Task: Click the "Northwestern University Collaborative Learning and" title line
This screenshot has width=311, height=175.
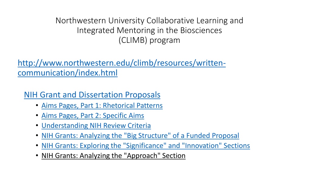Action: click(x=149, y=21)
